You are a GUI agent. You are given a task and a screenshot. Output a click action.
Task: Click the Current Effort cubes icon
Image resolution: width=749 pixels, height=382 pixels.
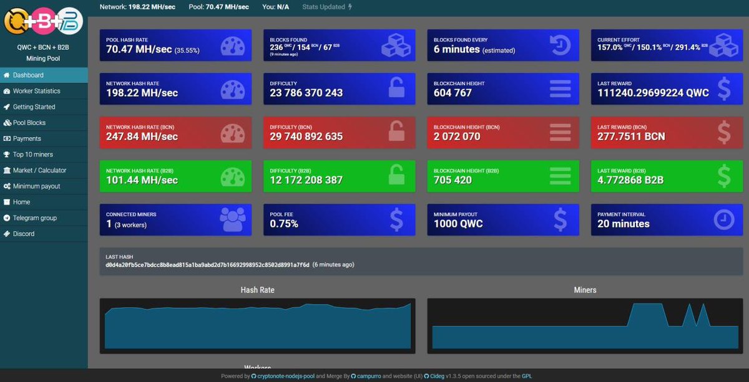[724, 45]
